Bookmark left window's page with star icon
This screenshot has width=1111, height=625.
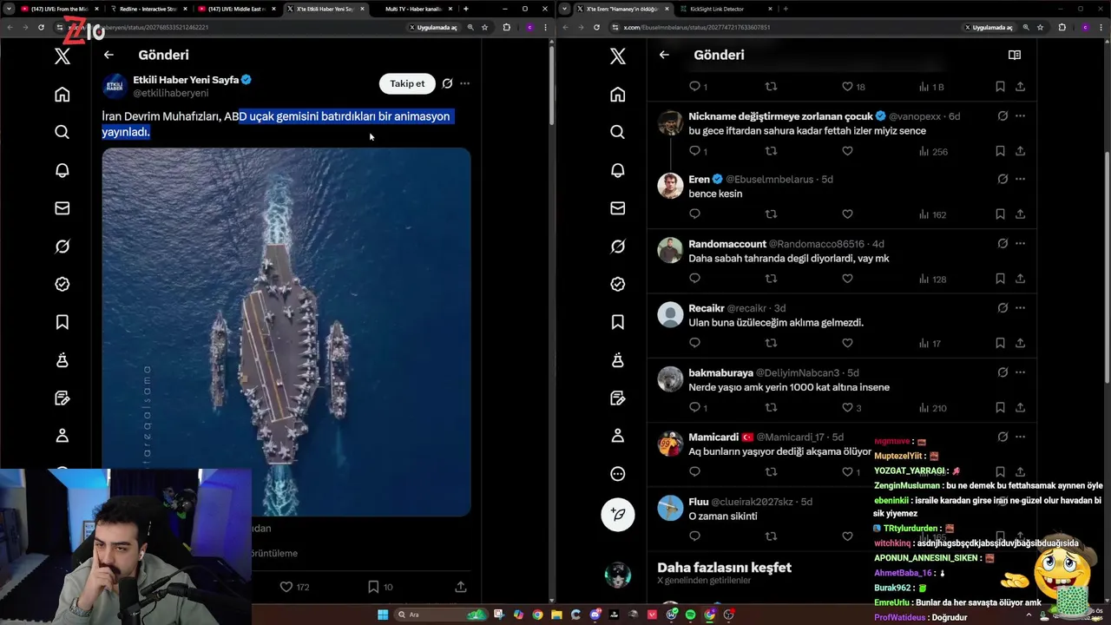[x=484, y=27]
